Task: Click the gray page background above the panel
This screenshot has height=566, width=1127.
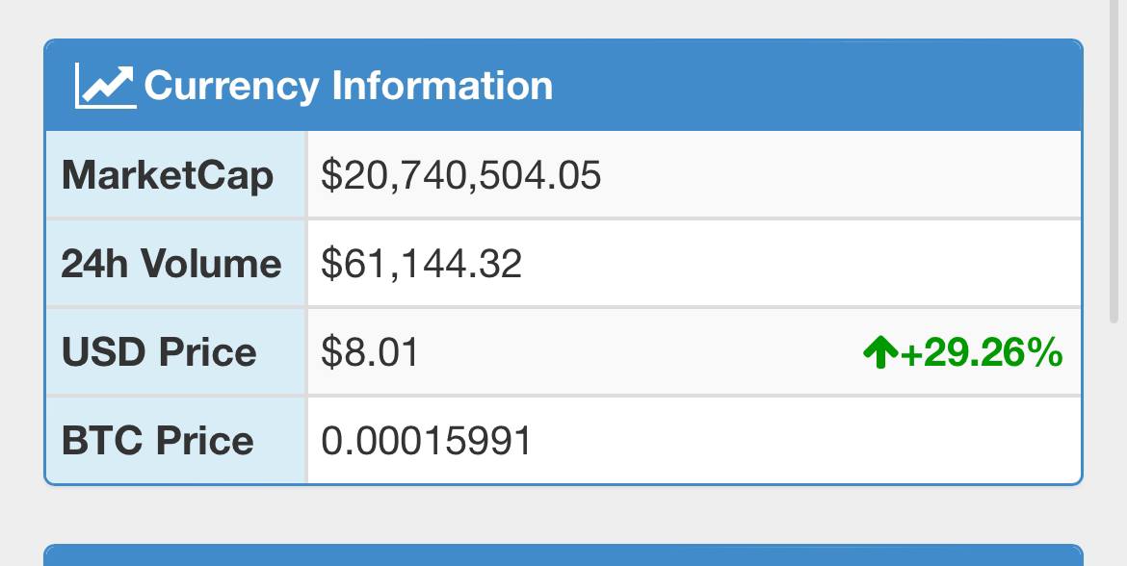Action: [563, 18]
